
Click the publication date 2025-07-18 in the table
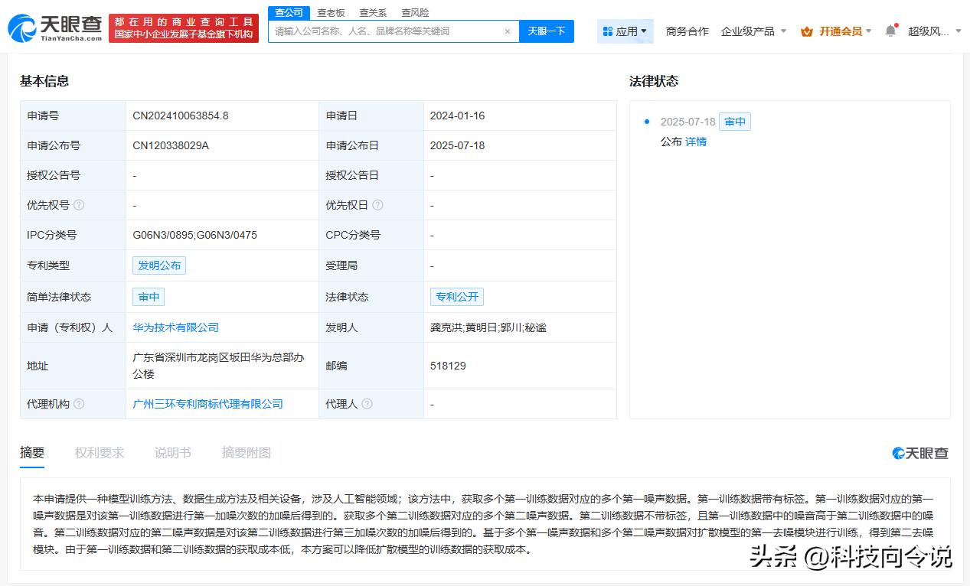point(457,145)
